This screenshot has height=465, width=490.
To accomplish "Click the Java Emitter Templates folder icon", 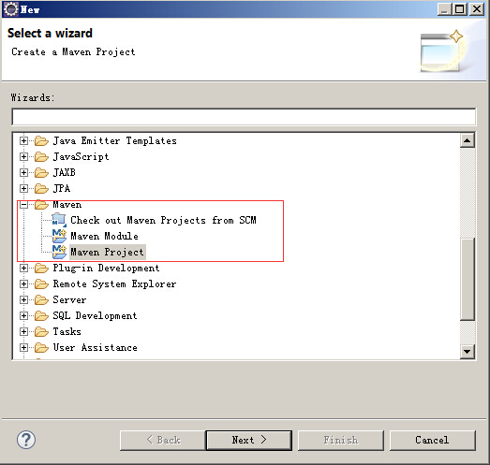I will [x=41, y=140].
